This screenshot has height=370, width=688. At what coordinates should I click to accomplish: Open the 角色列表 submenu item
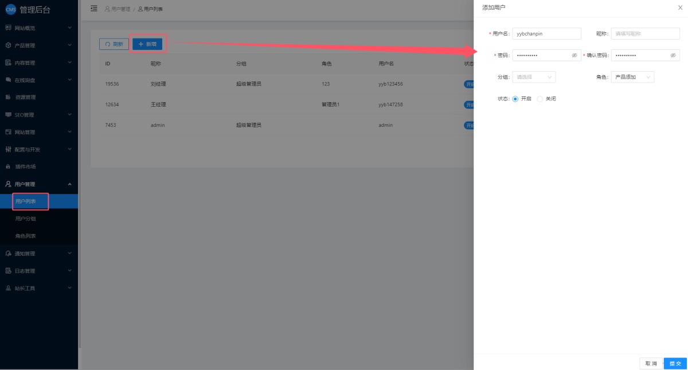[39, 236]
